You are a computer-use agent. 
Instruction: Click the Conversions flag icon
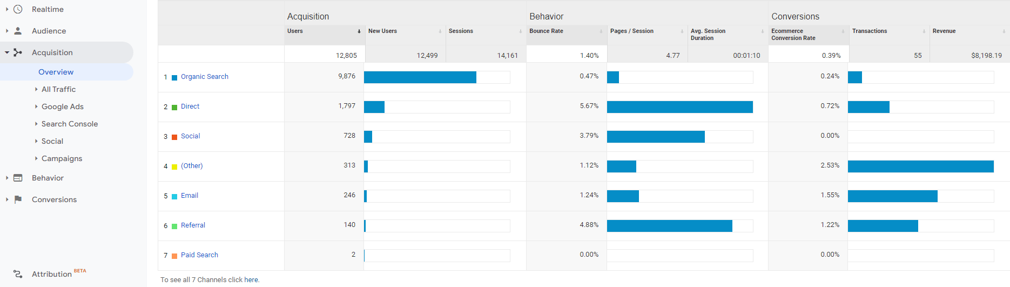18,199
